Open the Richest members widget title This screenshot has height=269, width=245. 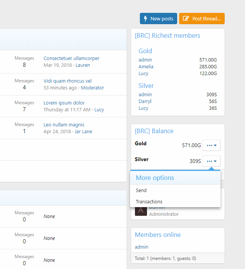point(167,36)
